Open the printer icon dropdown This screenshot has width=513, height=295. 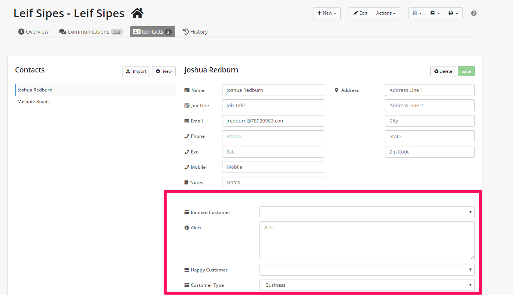click(453, 13)
